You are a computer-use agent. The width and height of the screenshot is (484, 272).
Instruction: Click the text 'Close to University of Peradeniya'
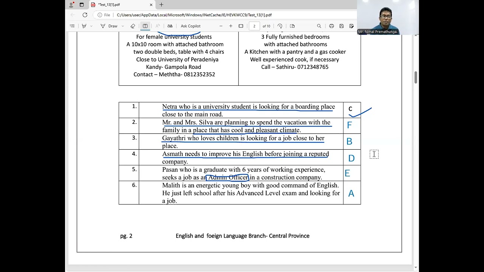177,59
